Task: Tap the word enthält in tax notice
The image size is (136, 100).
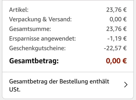Action: (99, 81)
